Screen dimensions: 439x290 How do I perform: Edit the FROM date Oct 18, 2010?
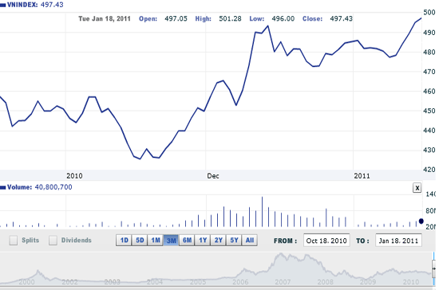point(326,241)
